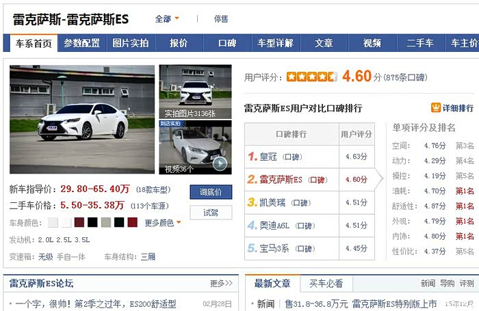Click the used car price 5.50-35.38万

tap(92, 205)
